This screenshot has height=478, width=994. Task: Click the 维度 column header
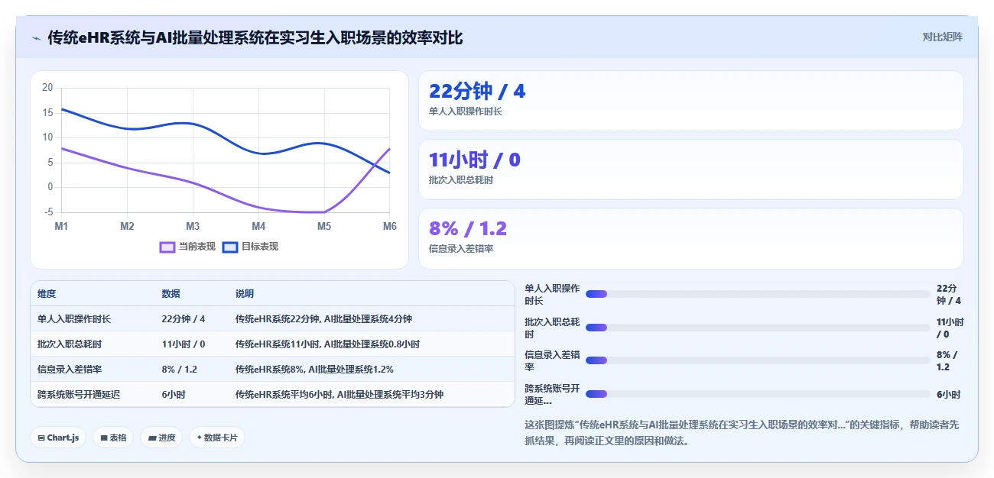tap(47, 294)
